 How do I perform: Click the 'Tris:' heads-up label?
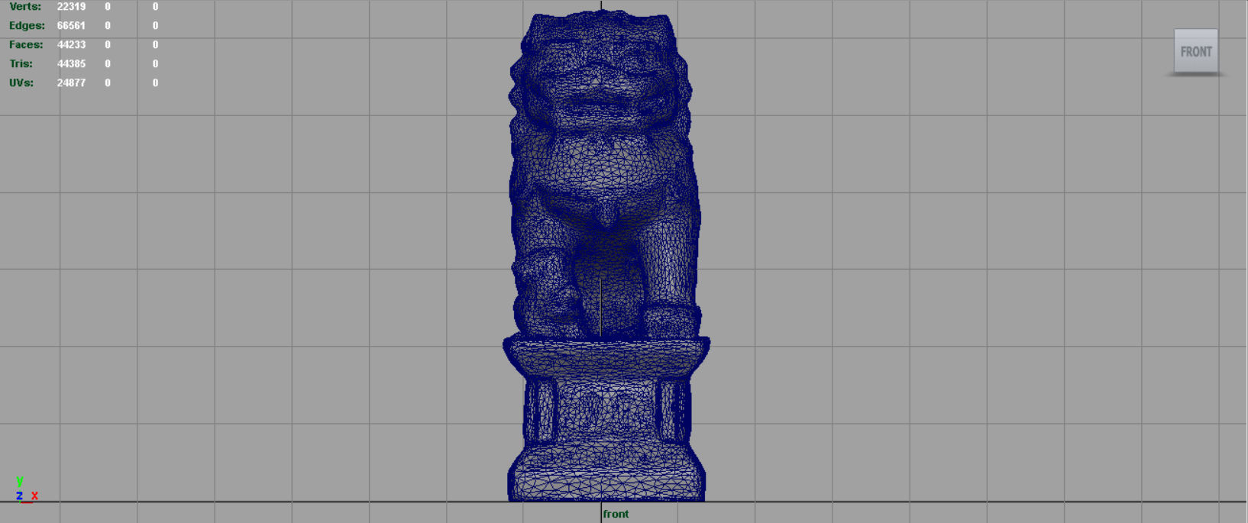[21, 63]
